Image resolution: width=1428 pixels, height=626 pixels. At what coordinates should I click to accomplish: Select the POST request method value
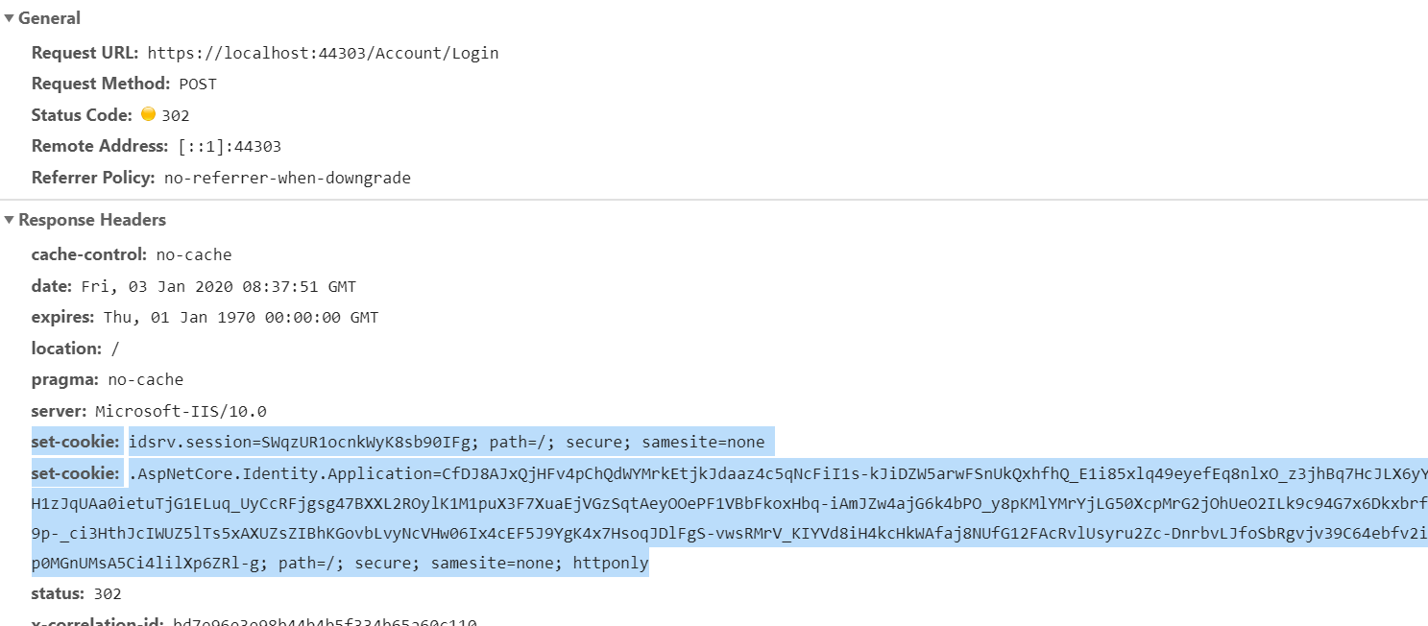tap(198, 84)
